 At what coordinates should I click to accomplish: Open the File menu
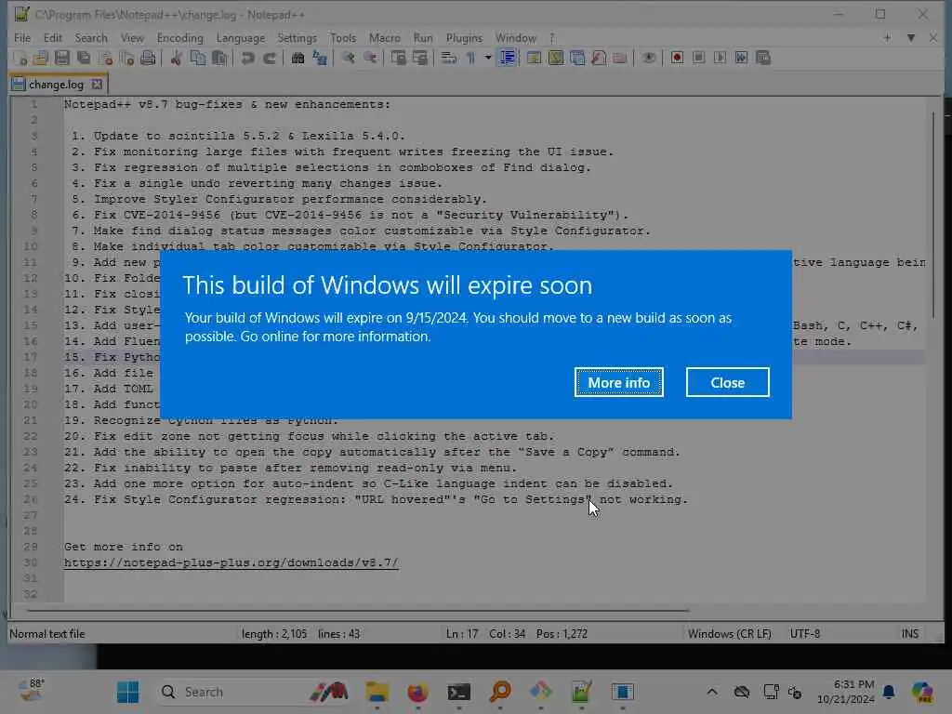click(22, 37)
